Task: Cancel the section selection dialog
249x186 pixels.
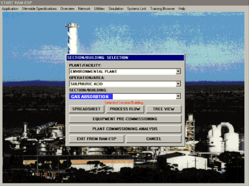Action: tap(154, 139)
